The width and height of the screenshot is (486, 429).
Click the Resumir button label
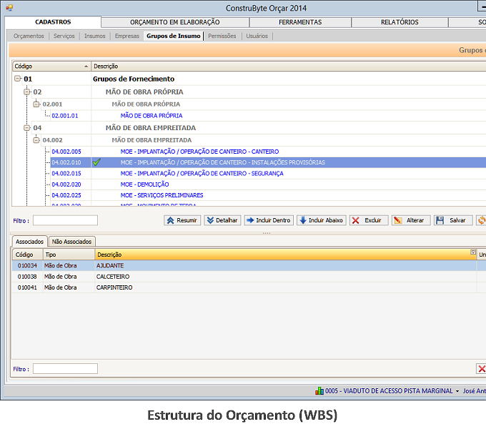pyautogui.click(x=187, y=220)
